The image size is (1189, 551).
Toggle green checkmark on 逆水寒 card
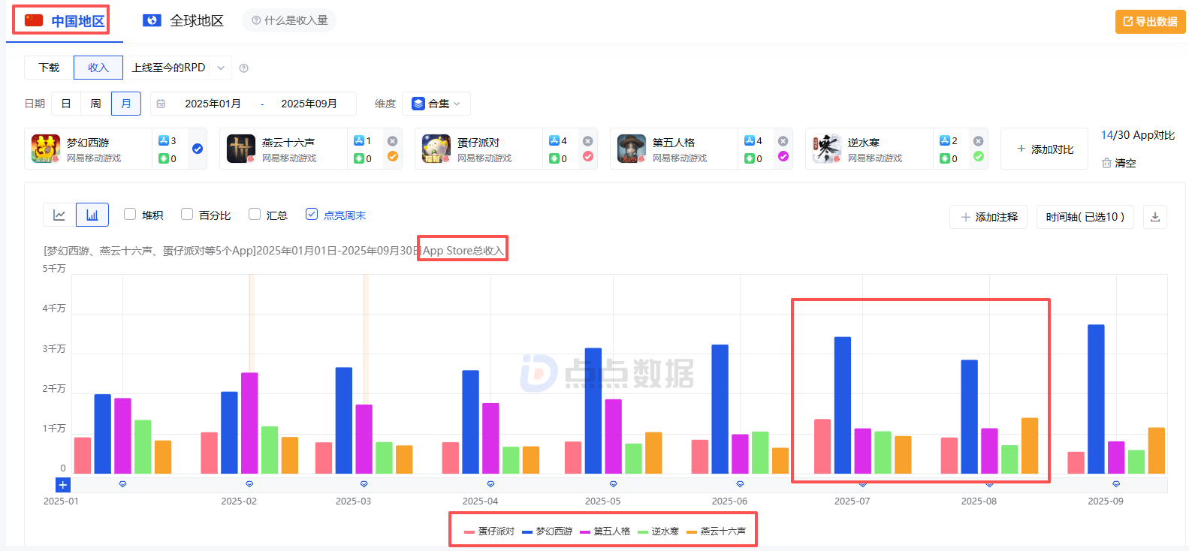click(978, 156)
